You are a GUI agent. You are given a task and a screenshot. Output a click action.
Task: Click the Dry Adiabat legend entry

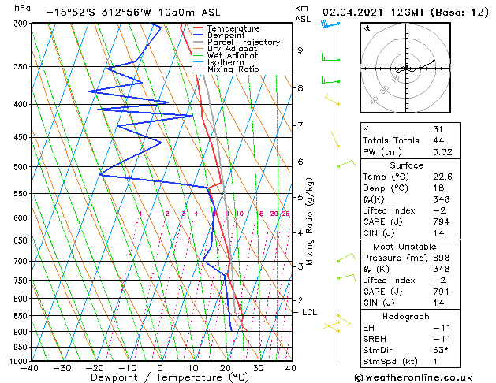pyautogui.click(x=226, y=49)
